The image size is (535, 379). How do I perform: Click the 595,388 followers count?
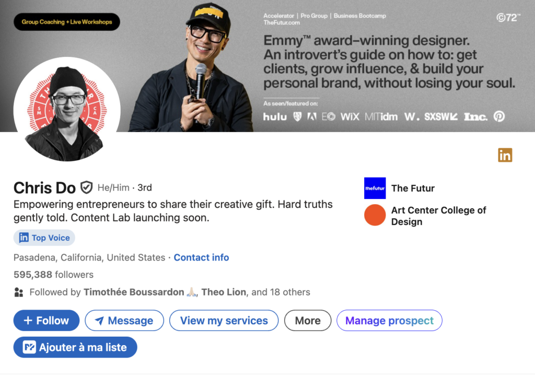tap(33, 275)
